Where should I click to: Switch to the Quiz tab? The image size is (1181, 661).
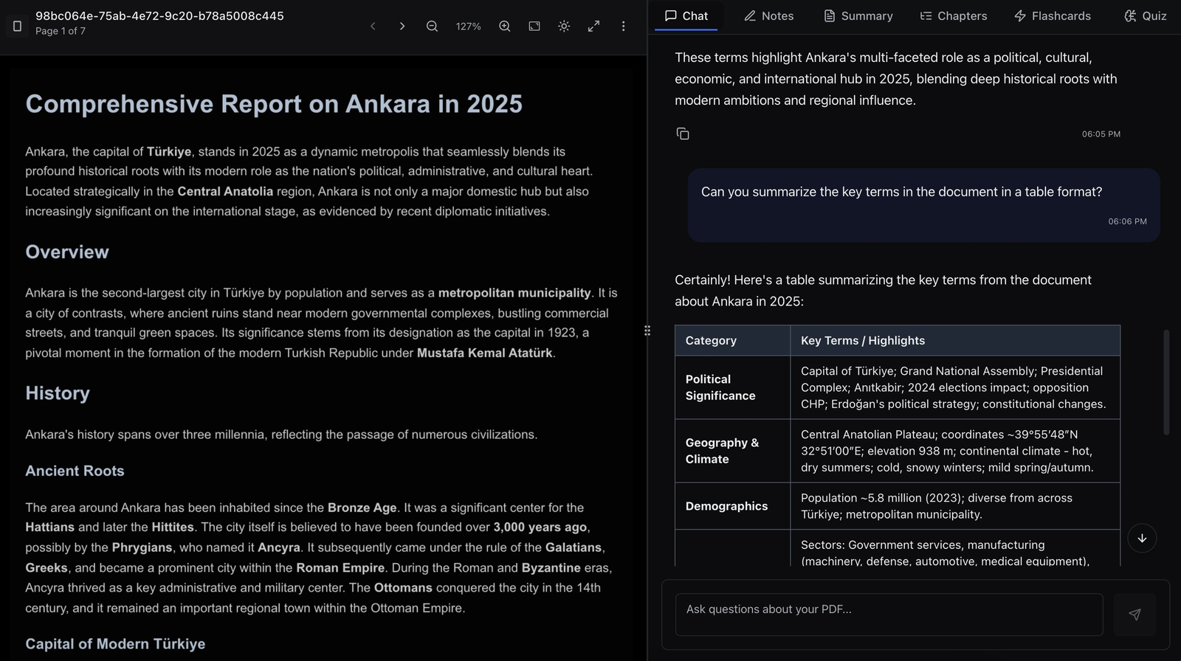(1145, 16)
